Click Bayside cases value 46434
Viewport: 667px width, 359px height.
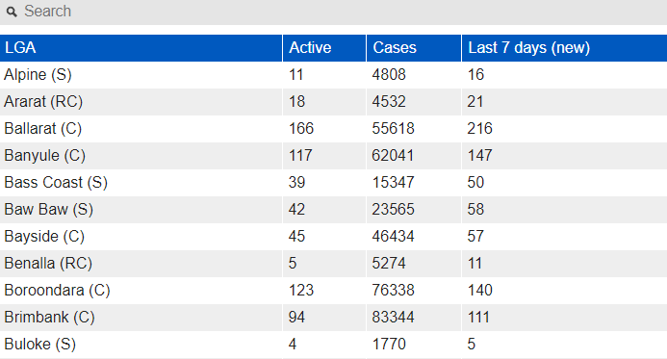coord(393,237)
